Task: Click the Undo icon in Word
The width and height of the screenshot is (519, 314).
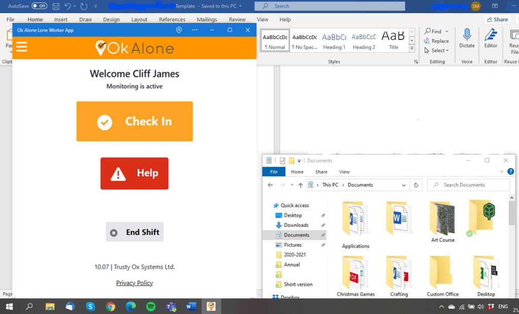Action: click(x=68, y=6)
